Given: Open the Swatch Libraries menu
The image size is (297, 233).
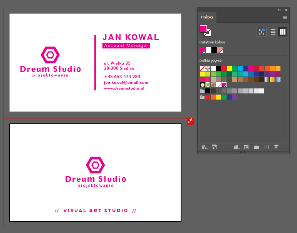Looking at the screenshot, I should pyautogui.click(x=204, y=147).
